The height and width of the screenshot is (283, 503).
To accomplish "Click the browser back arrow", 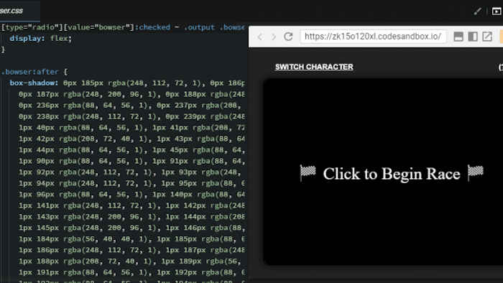I will (260, 37).
